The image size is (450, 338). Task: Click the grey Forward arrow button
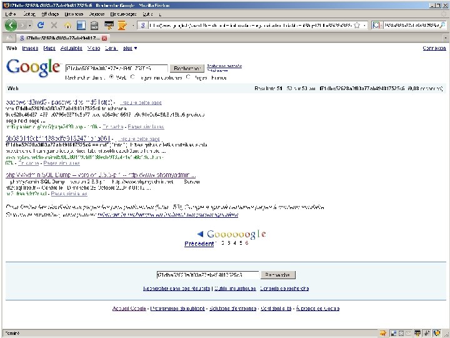22,26
